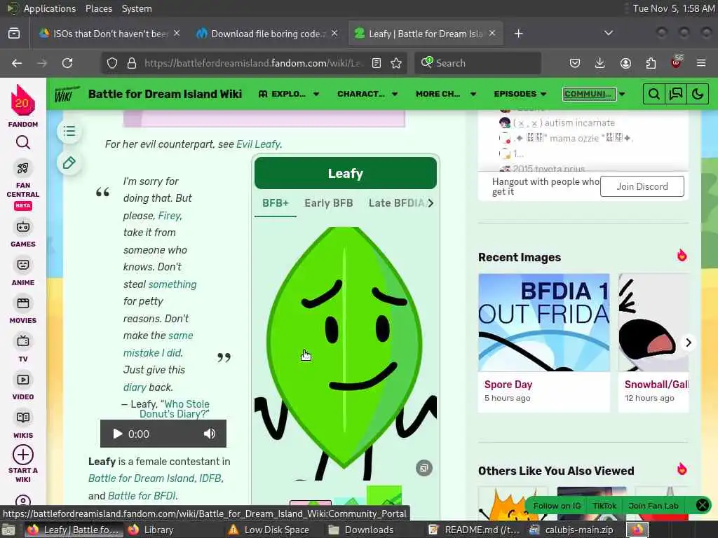Viewport: 718px width, 538px height.
Task: Open the tracking protection shield icon
Action: (112, 63)
